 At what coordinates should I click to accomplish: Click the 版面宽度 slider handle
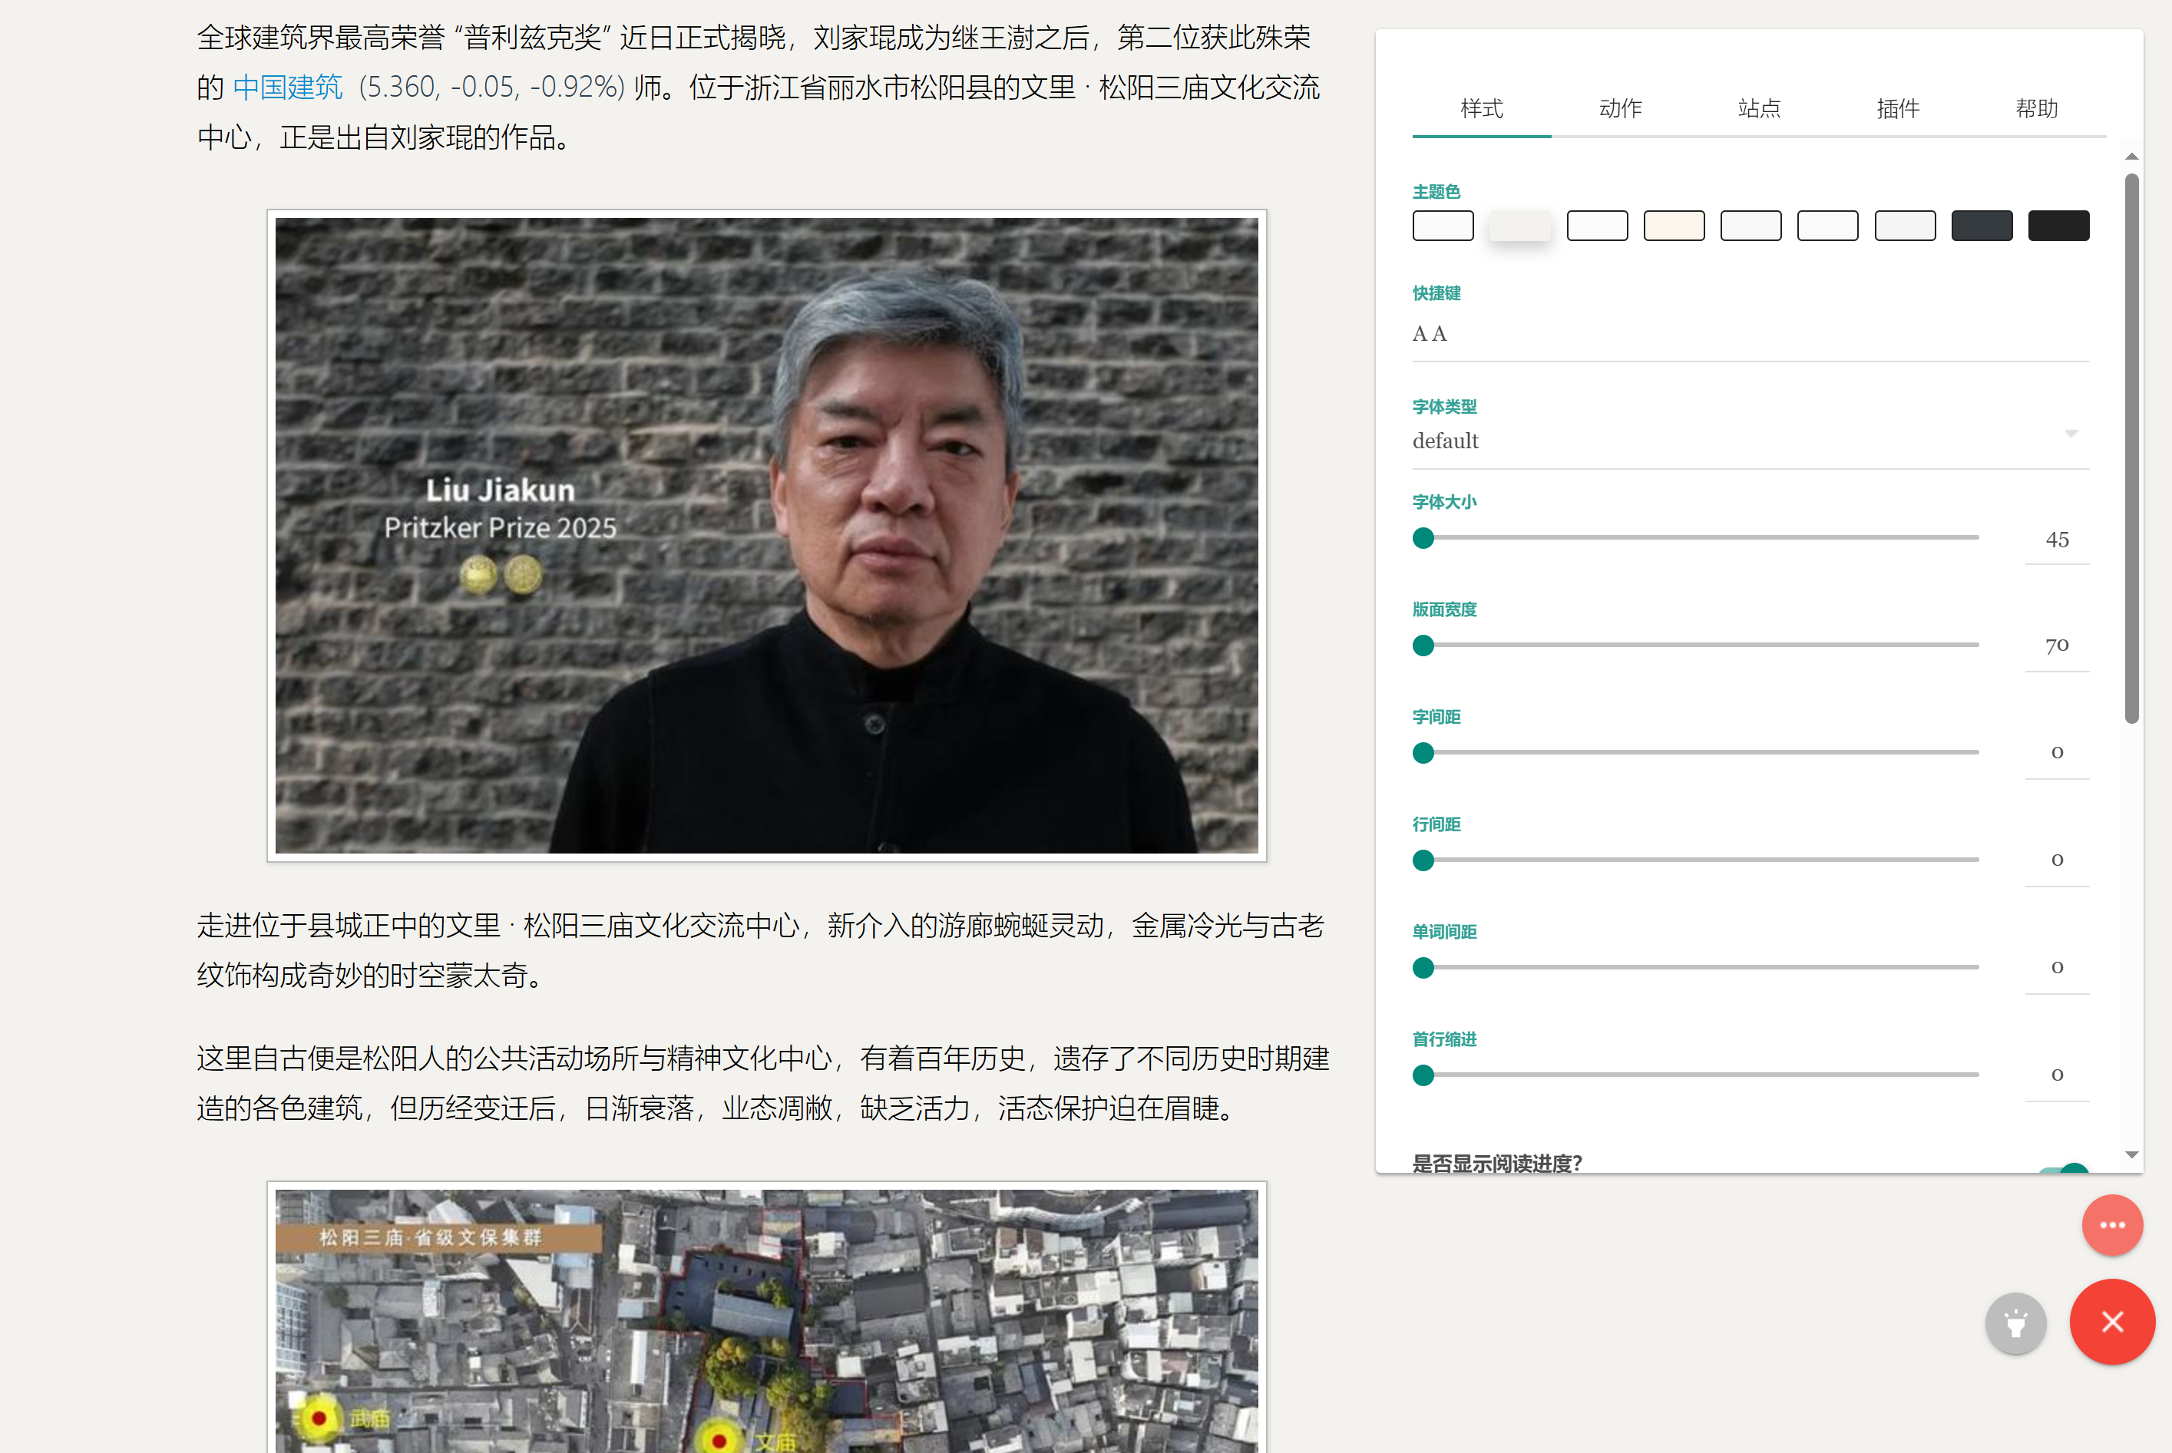click(x=1423, y=645)
